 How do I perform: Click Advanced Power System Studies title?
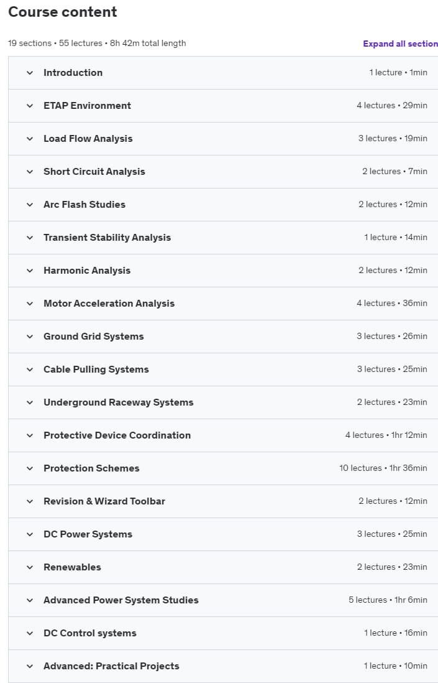pyautogui.click(x=121, y=600)
